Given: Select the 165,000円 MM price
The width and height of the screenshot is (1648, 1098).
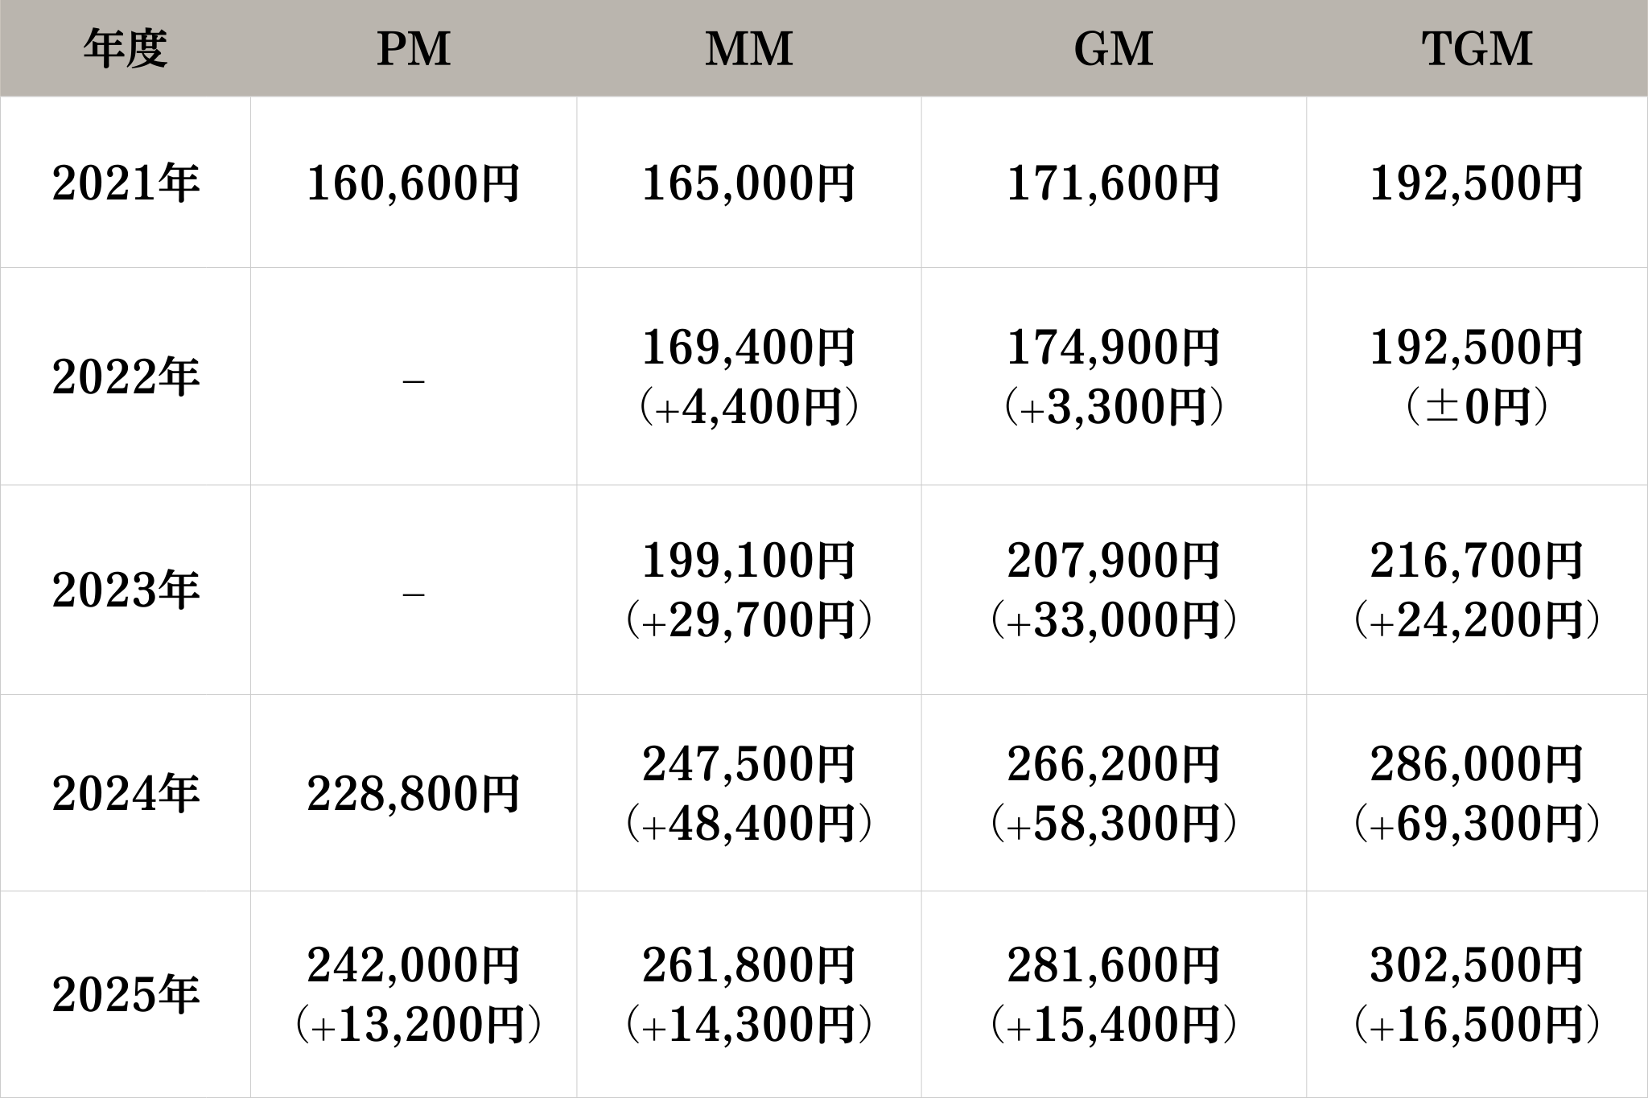Looking at the screenshot, I should (x=748, y=183).
